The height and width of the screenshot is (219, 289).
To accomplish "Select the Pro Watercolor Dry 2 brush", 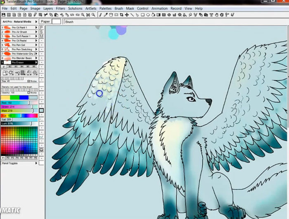I will 19,54.
